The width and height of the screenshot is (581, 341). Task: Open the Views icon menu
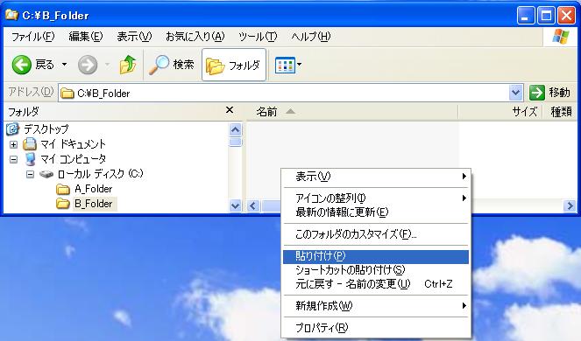pyautogui.click(x=285, y=65)
